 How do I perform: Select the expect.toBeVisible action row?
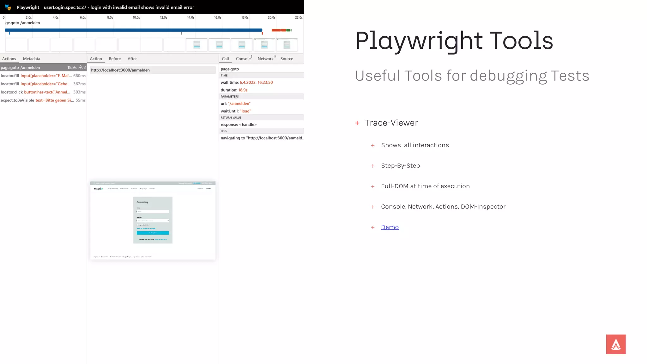43,100
